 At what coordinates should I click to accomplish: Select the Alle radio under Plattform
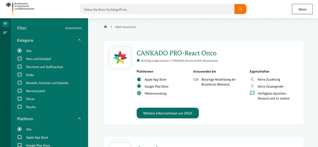(x=19, y=129)
